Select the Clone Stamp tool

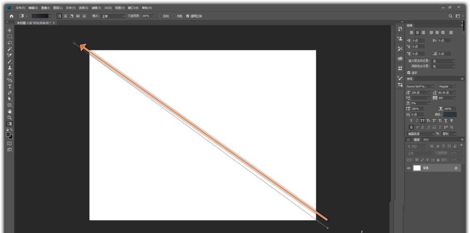point(9,68)
